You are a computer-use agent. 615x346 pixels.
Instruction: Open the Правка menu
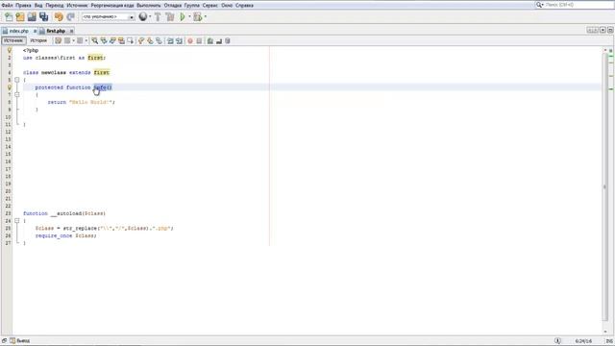23,6
